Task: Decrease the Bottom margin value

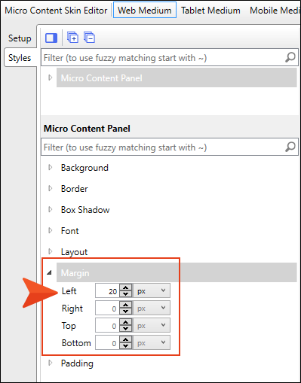Action: 125,346
